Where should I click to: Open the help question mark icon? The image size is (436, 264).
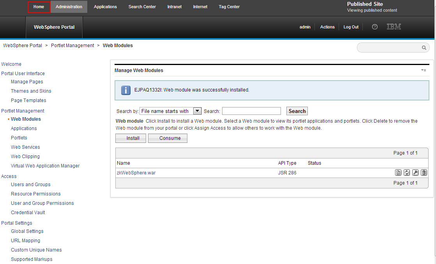pyautogui.click(x=375, y=27)
